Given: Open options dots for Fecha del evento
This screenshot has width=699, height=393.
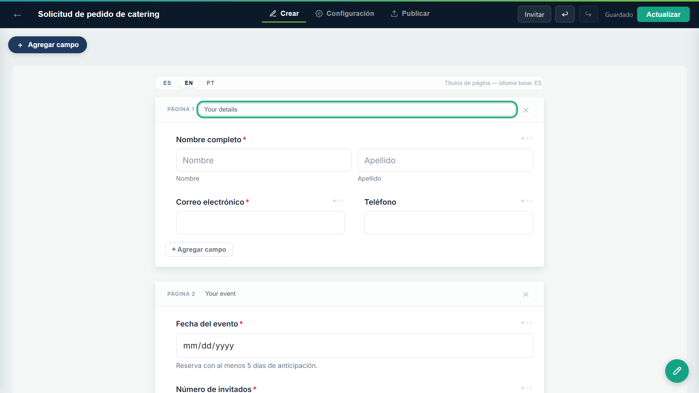Looking at the screenshot, I should pyautogui.click(x=527, y=323).
